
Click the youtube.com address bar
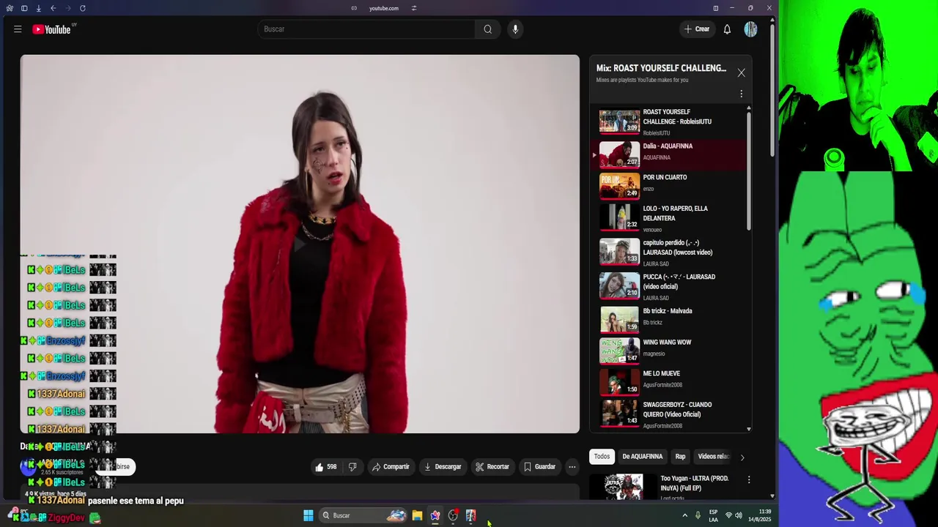384,8
